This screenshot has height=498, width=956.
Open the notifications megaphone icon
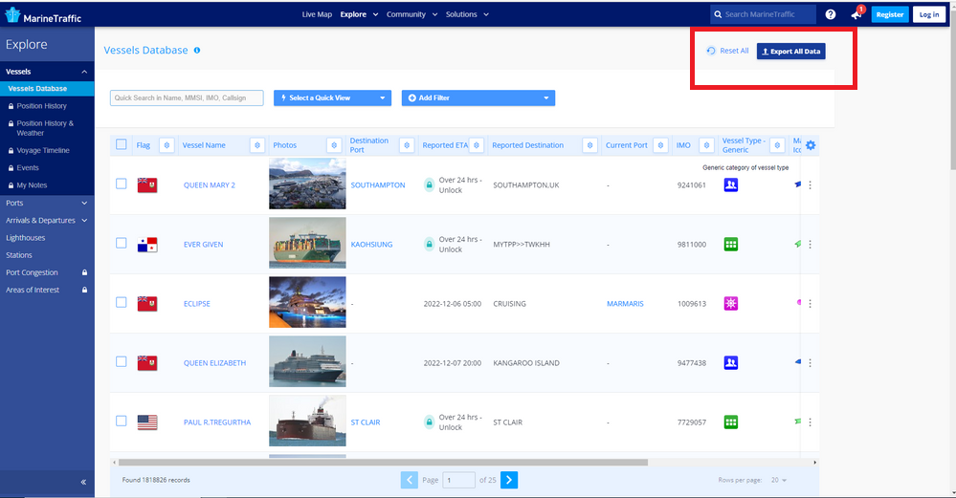click(x=857, y=14)
